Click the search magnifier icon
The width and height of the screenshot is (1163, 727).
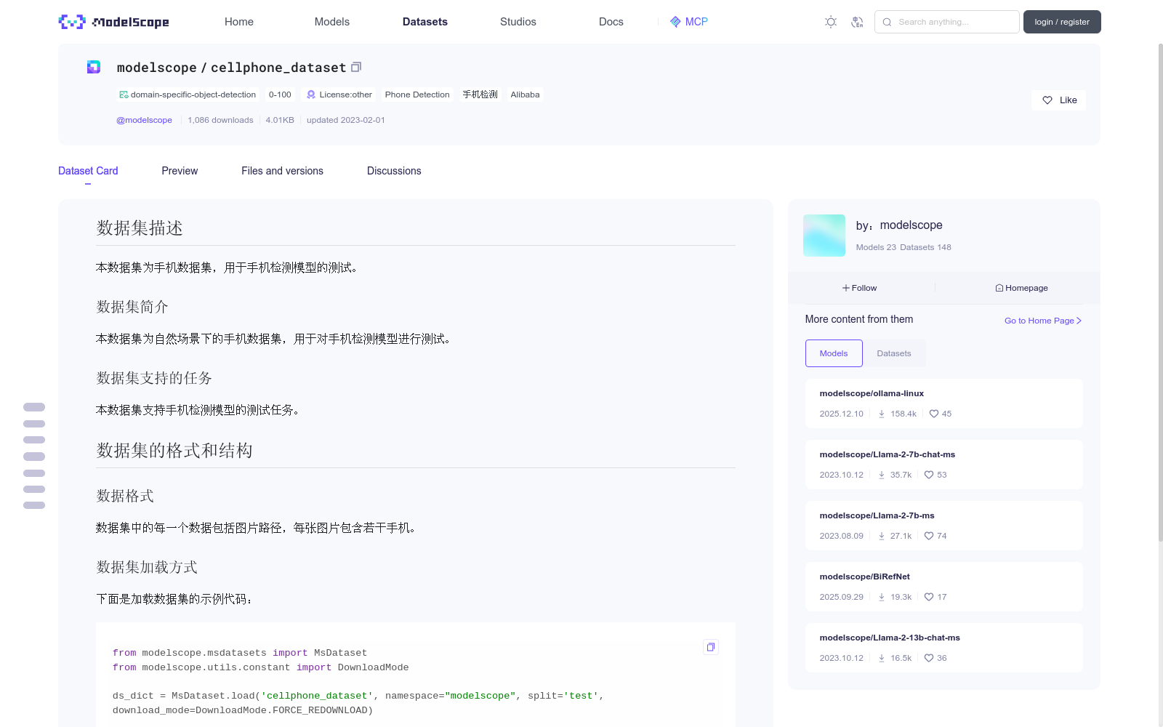pyautogui.click(x=887, y=22)
